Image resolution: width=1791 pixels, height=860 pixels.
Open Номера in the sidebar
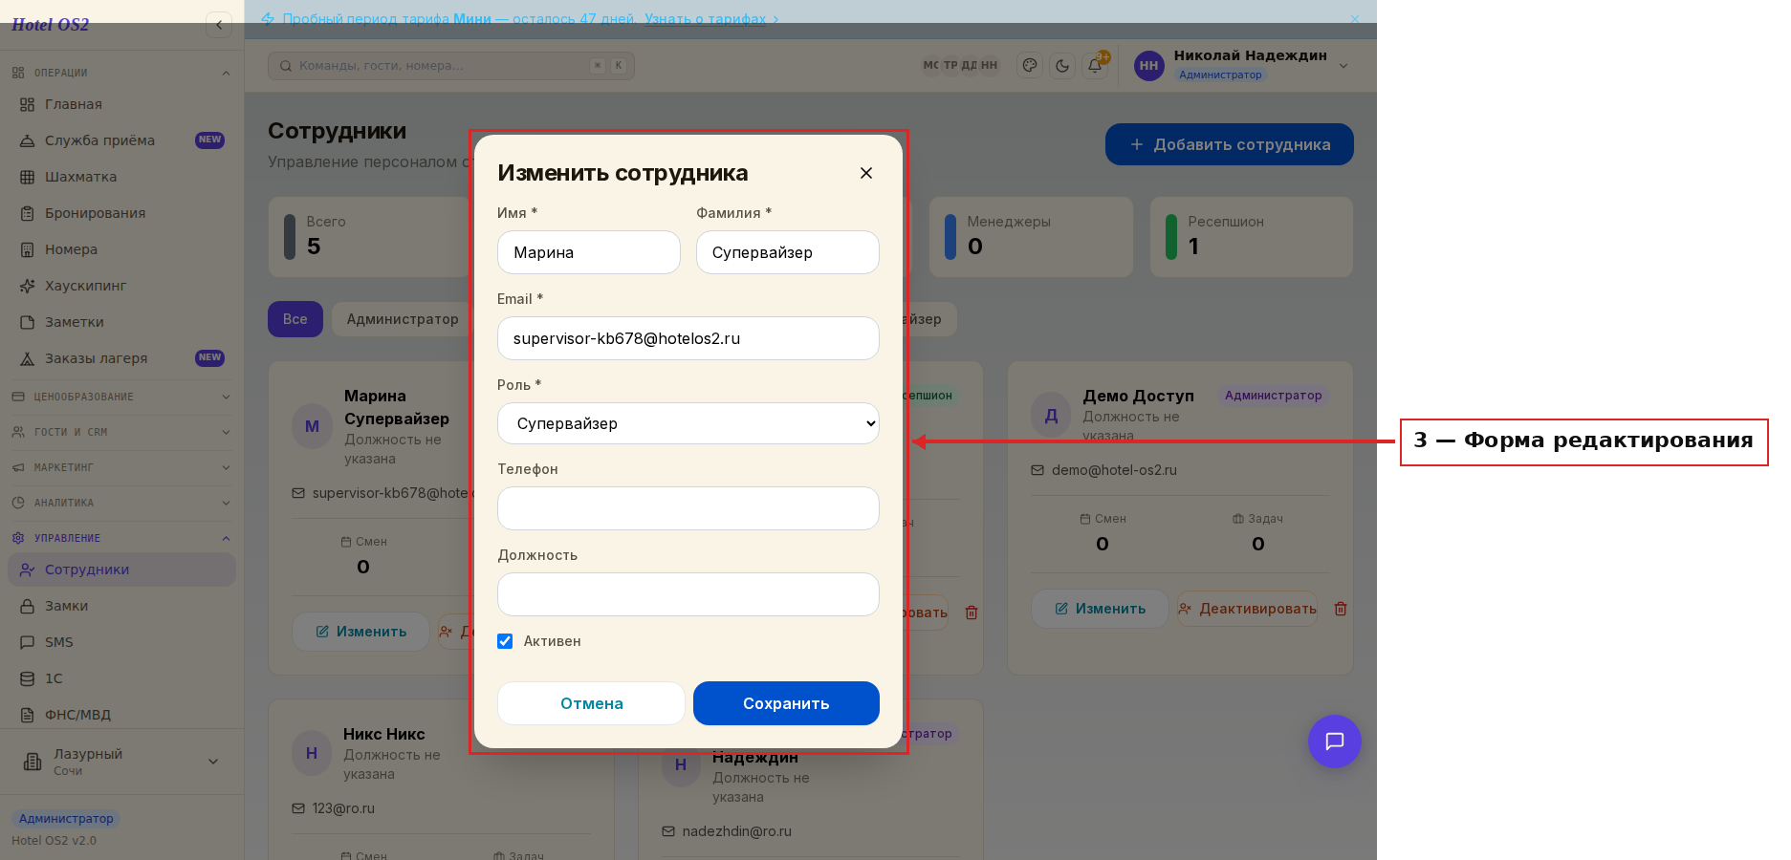click(x=121, y=249)
